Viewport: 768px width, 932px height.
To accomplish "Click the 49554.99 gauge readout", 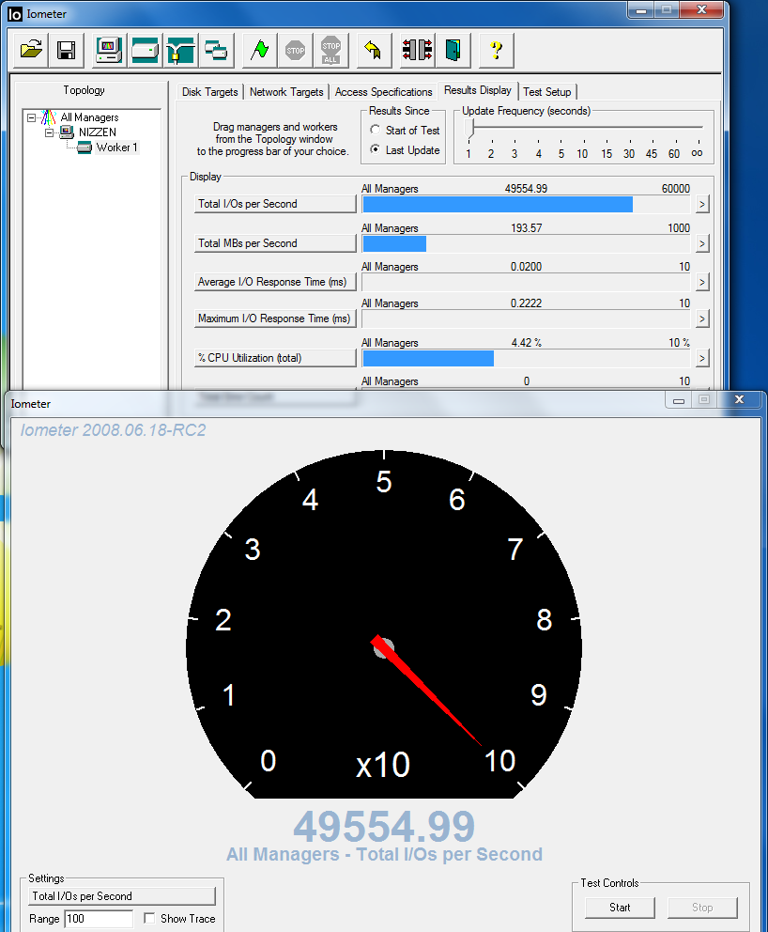I will click(384, 827).
